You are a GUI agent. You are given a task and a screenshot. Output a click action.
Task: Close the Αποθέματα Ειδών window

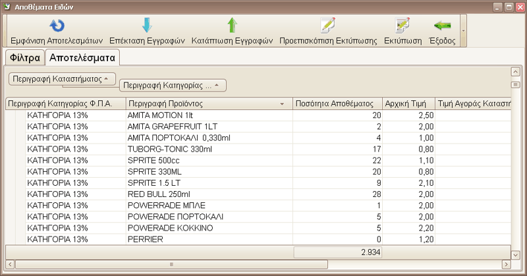click(520, 7)
